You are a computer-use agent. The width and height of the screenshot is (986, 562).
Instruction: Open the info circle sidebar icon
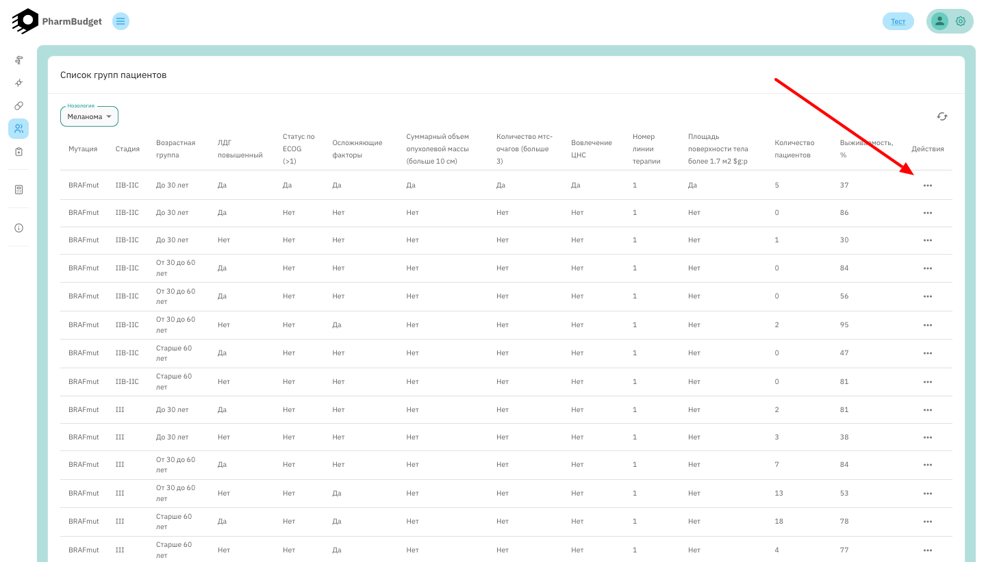[x=18, y=228]
